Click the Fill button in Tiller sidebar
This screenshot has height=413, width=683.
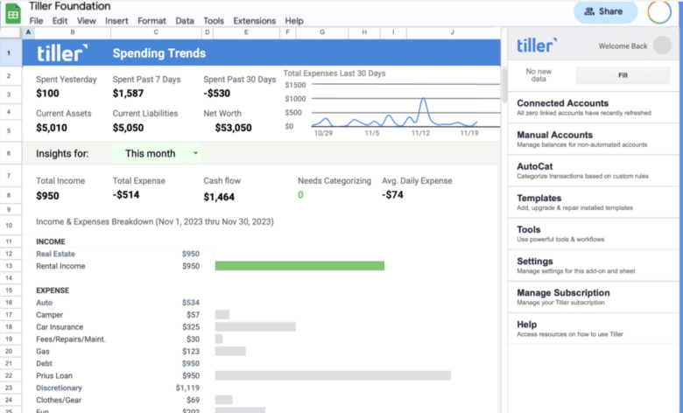point(623,75)
